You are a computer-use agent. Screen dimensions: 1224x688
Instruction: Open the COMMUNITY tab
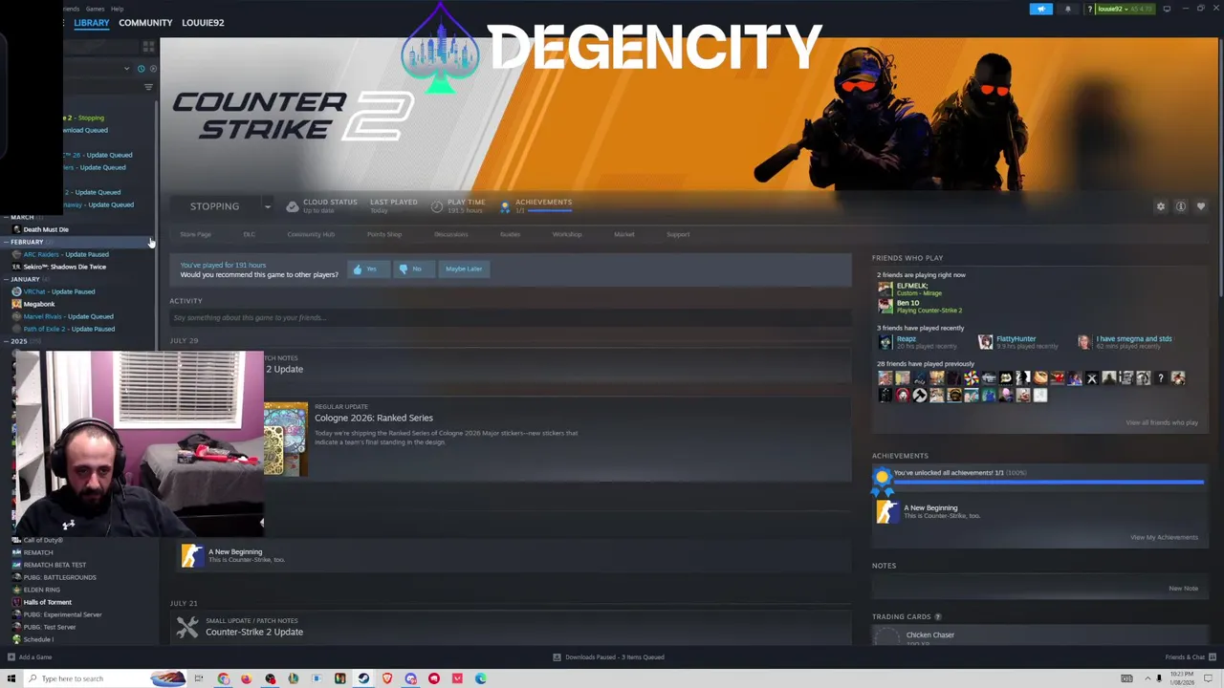point(145,23)
